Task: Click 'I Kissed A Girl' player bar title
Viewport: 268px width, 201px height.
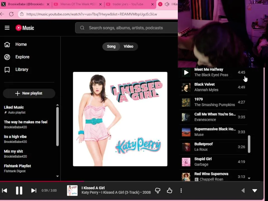Action: pos(93,188)
